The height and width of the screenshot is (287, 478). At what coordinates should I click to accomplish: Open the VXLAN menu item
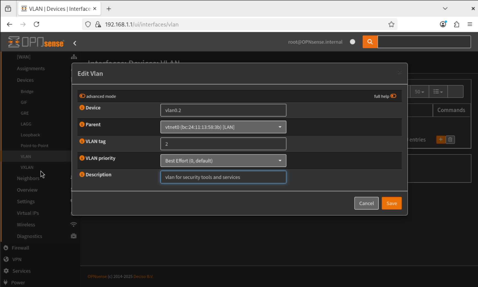(x=27, y=167)
